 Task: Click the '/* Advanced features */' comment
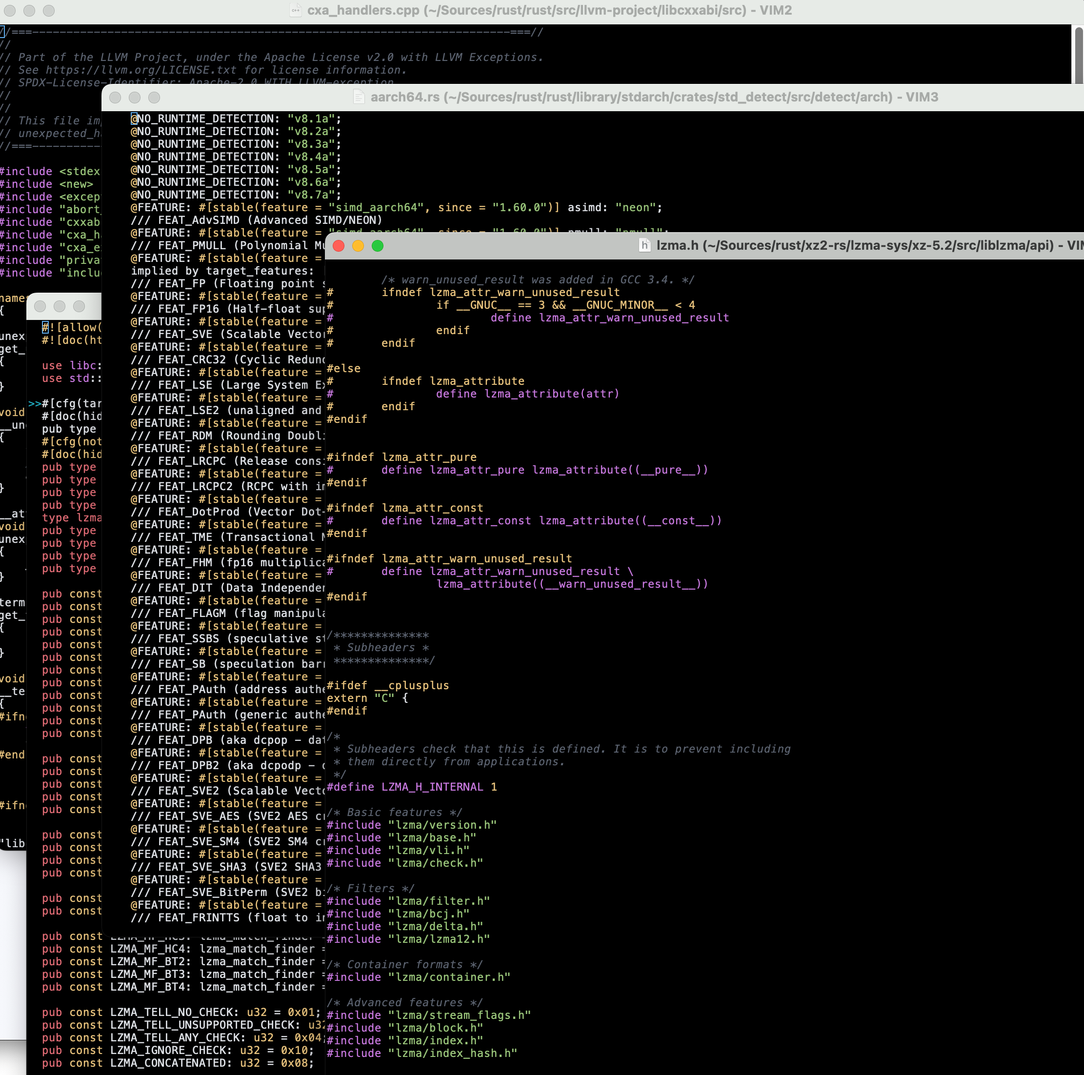pos(405,1002)
